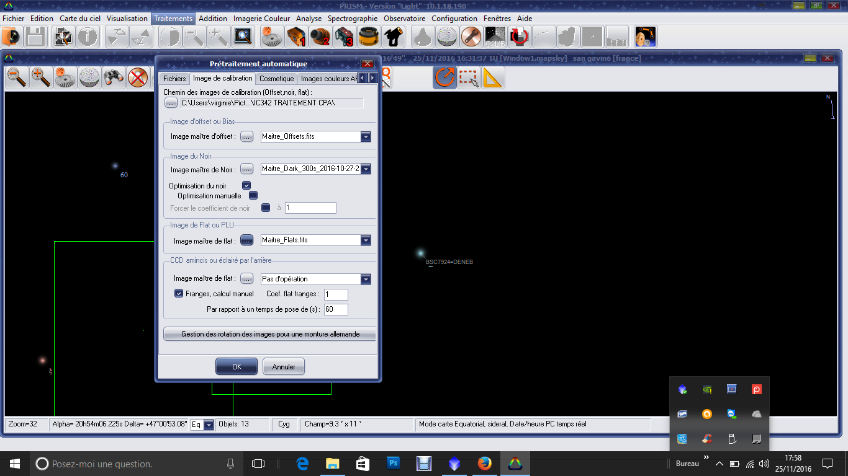848x476 pixels.
Task: Click the zoom out magnifier in sky map toolbar
Action: coord(17,78)
